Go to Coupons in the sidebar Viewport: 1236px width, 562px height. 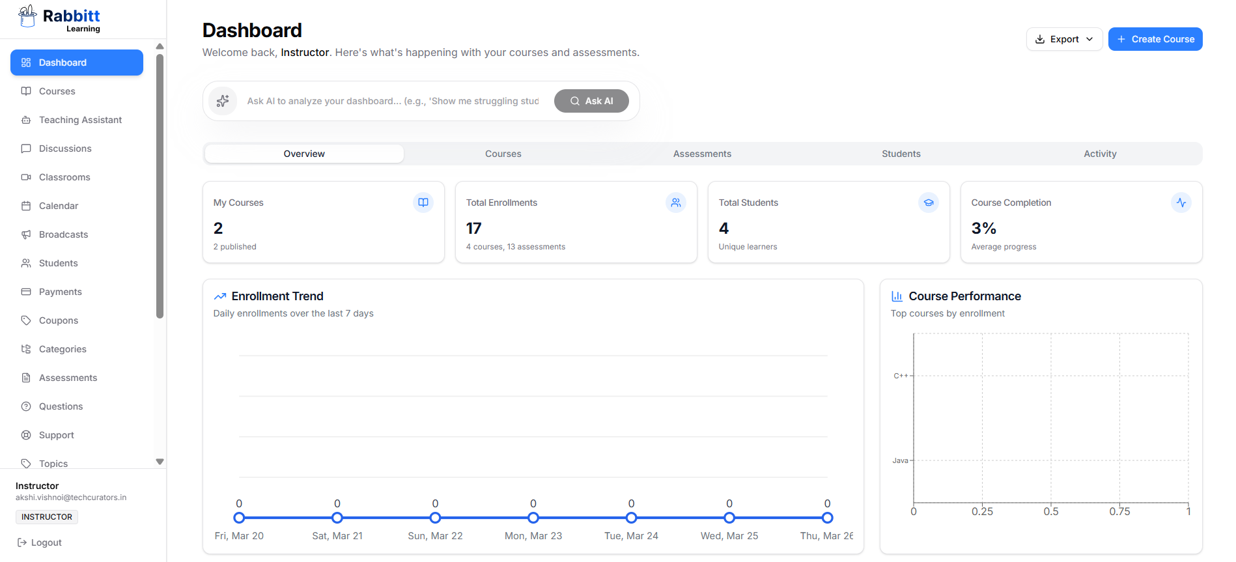(58, 320)
